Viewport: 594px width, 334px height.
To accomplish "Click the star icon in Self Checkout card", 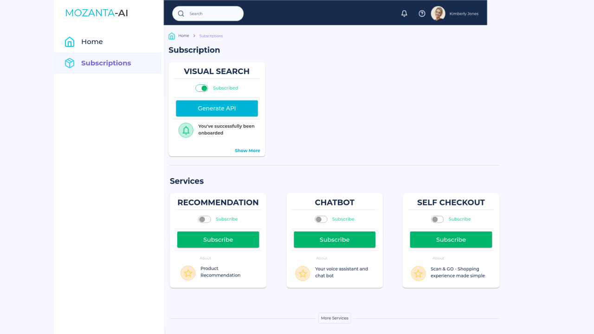I will click(x=418, y=273).
